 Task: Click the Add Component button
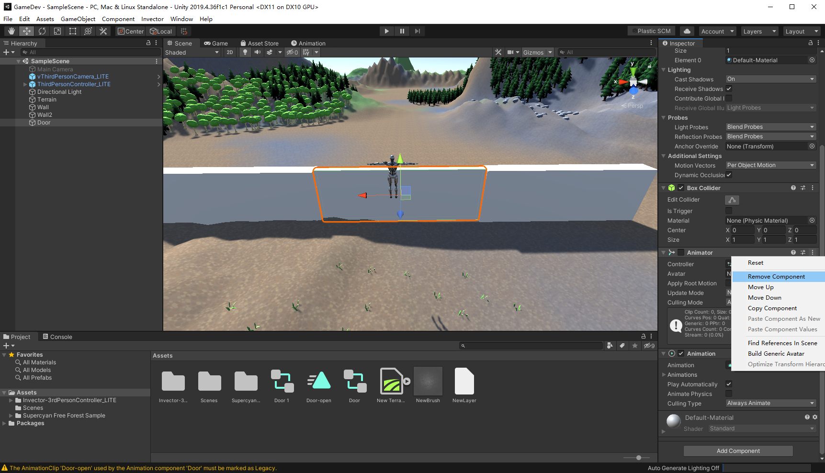pyautogui.click(x=738, y=451)
